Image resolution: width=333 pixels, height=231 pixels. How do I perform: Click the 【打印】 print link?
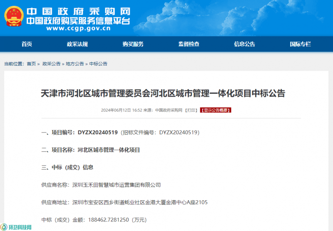(x=191, y=110)
